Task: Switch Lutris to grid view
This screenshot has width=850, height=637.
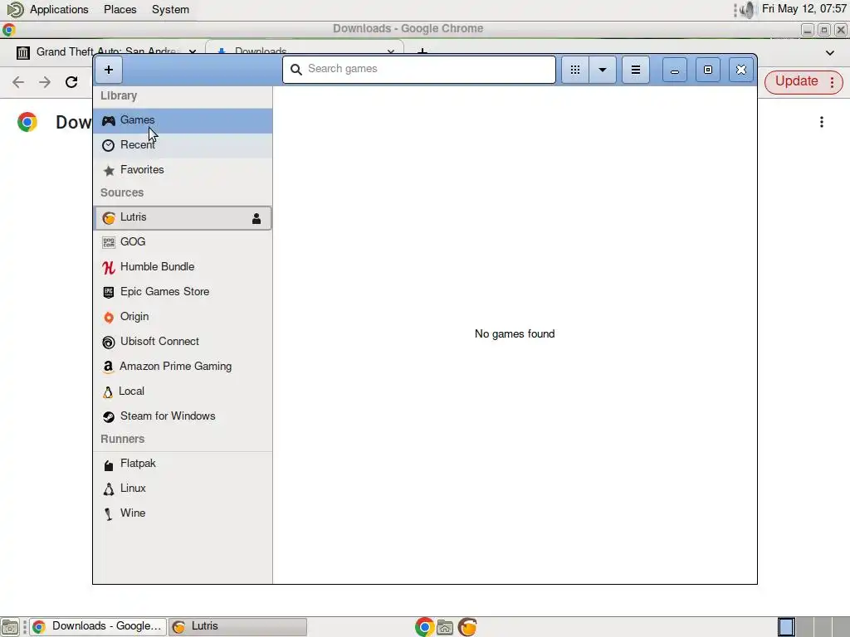Action: 575,70
